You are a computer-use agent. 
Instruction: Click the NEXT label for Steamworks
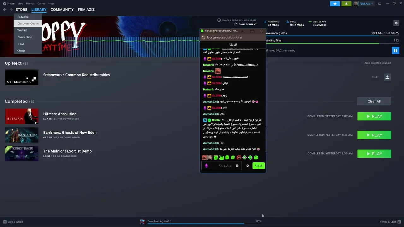[x=375, y=77]
